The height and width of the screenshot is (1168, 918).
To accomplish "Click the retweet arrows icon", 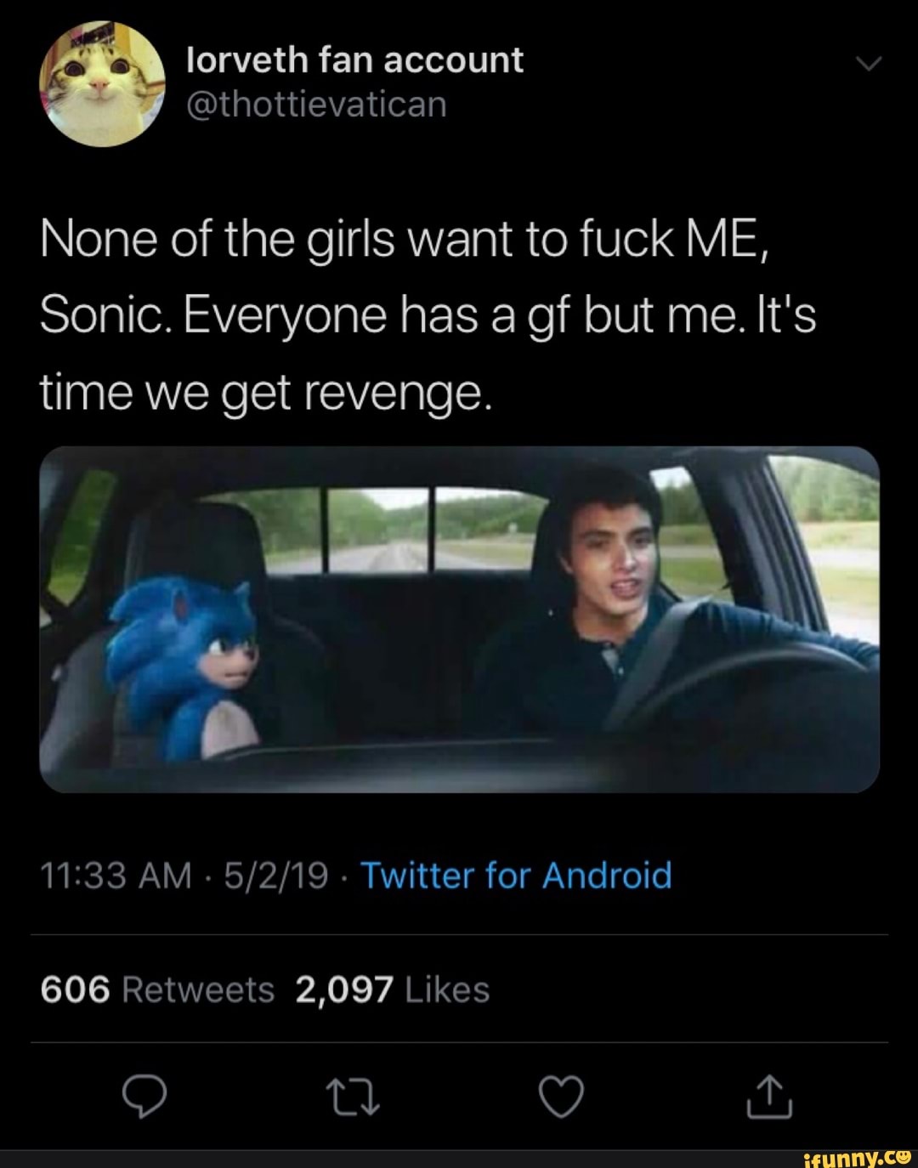I will coord(353,1097).
